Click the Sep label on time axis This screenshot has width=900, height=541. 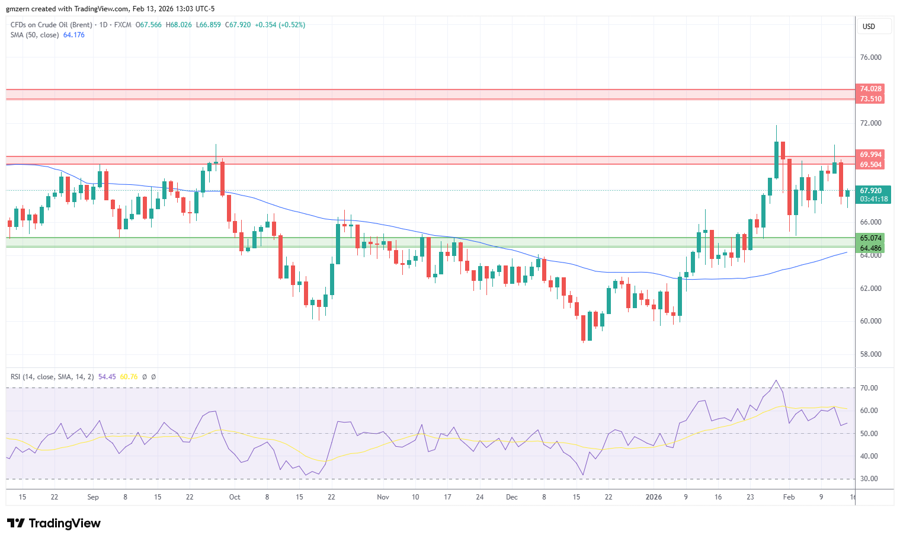pyautogui.click(x=93, y=497)
